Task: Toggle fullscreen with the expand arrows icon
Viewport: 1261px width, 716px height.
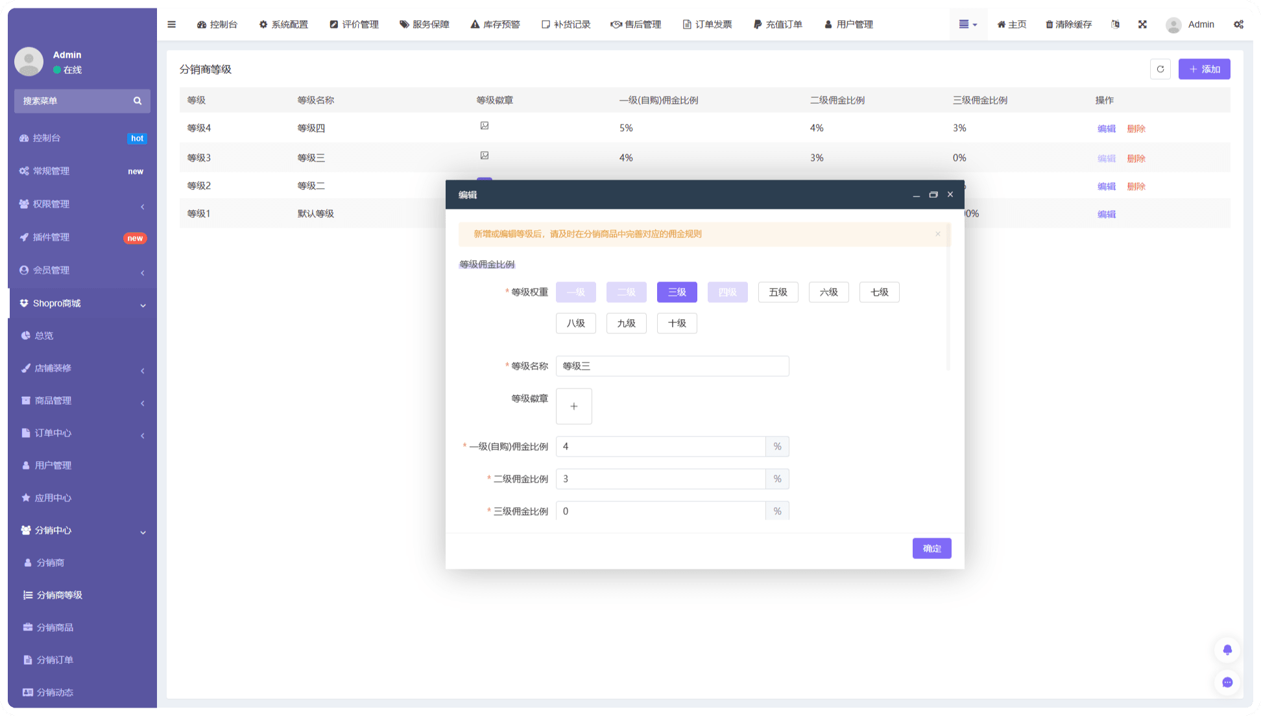Action: point(1142,25)
